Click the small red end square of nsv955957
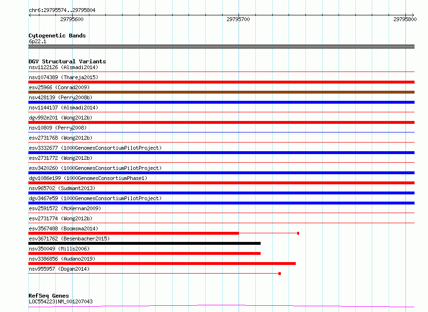428x312 pixels. pos(279,274)
